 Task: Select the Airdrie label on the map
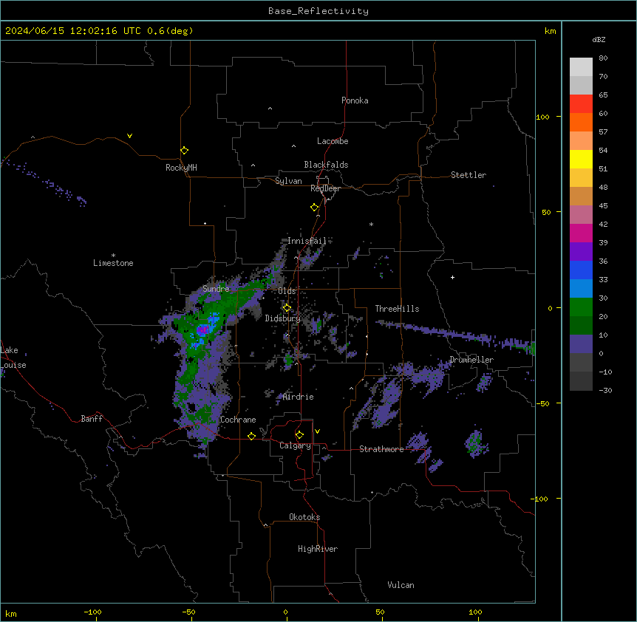tap(299, 397)
